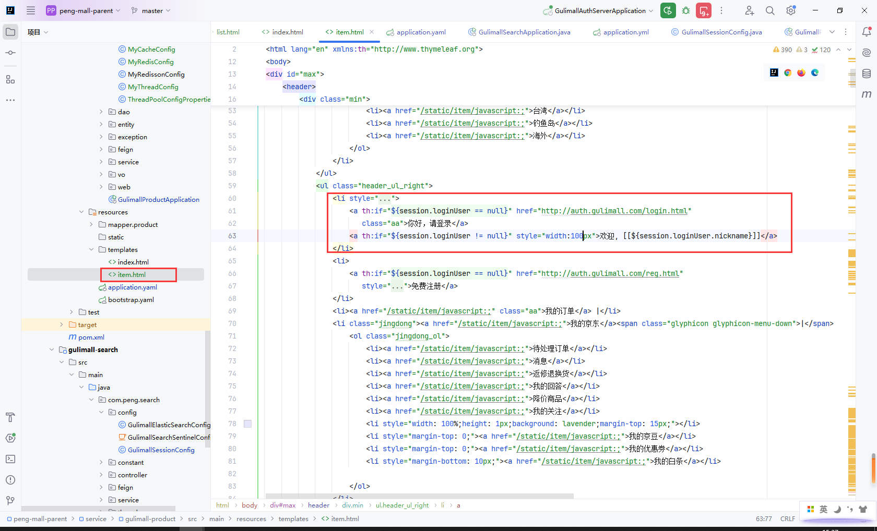Debug the application with bug icon
This screenshot has width=877, height=531.
coord(686,10)
